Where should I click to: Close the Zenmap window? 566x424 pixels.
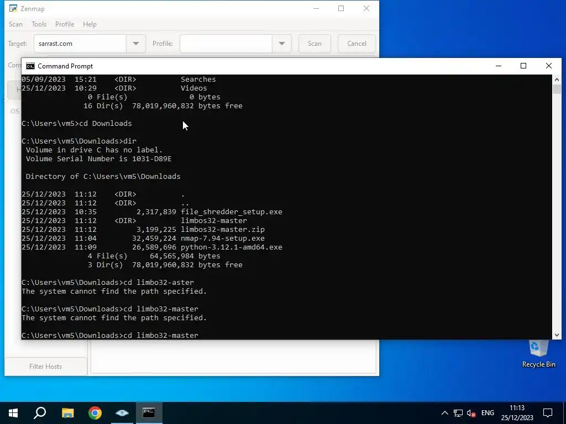click(x=366, y=8)
